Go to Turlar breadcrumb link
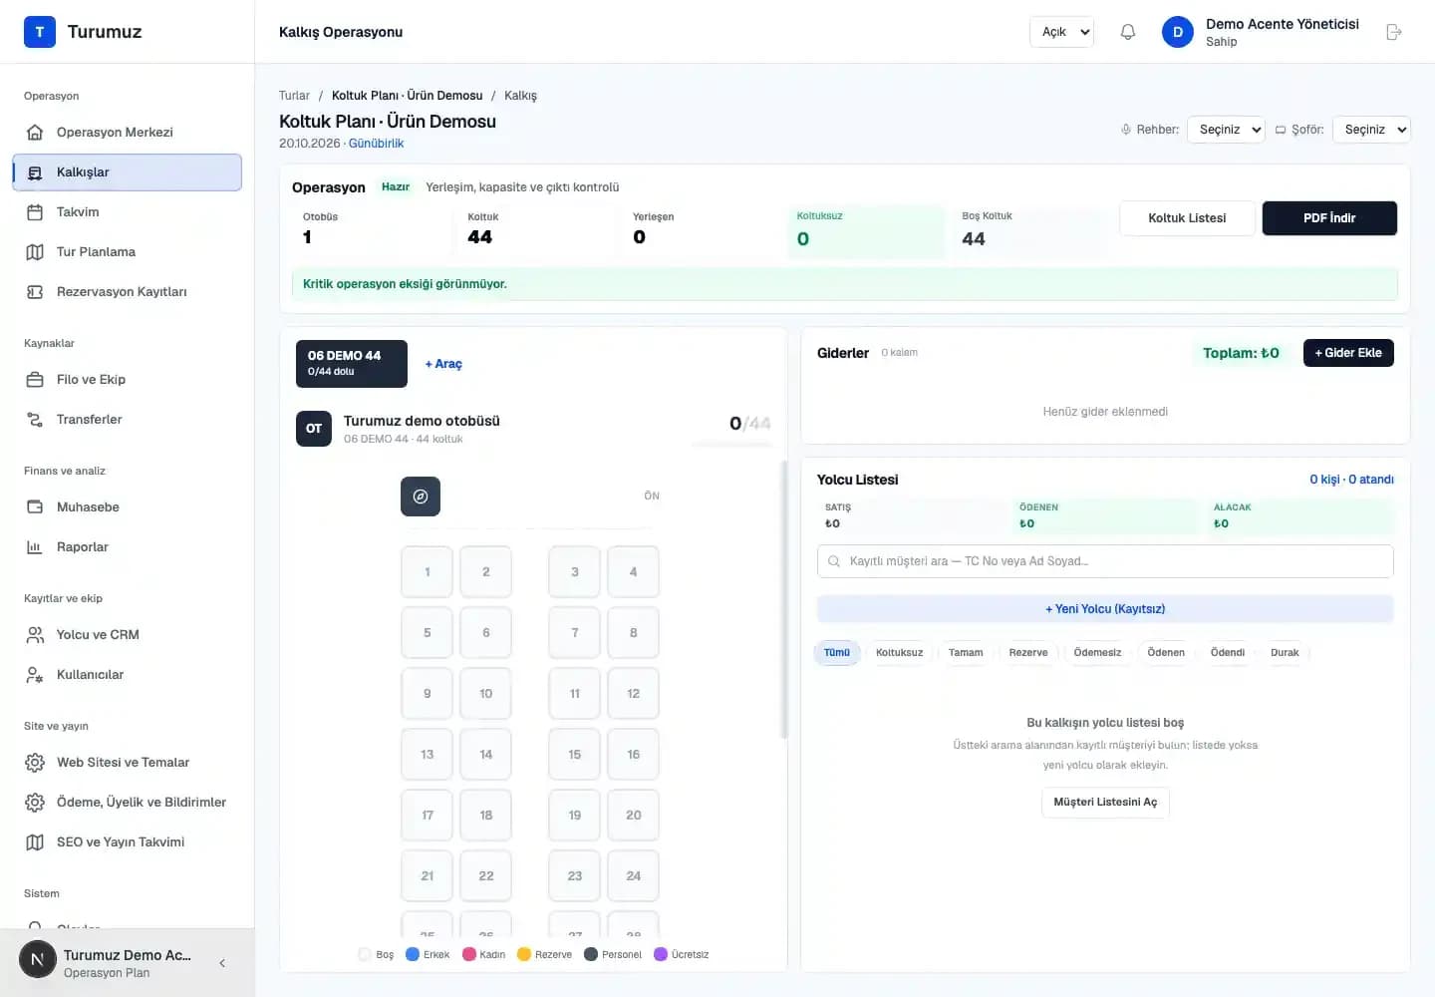This screenshot has width=1435, height=997. [x=294, y=96]
